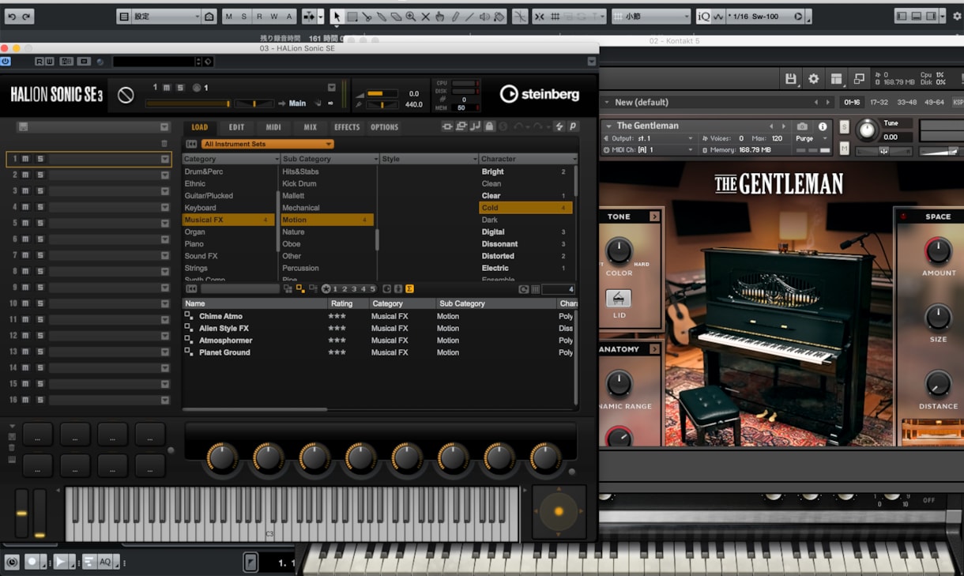Click Kontakt Tune knob
This screenshot has height=576, width=964.
(867, 130)
